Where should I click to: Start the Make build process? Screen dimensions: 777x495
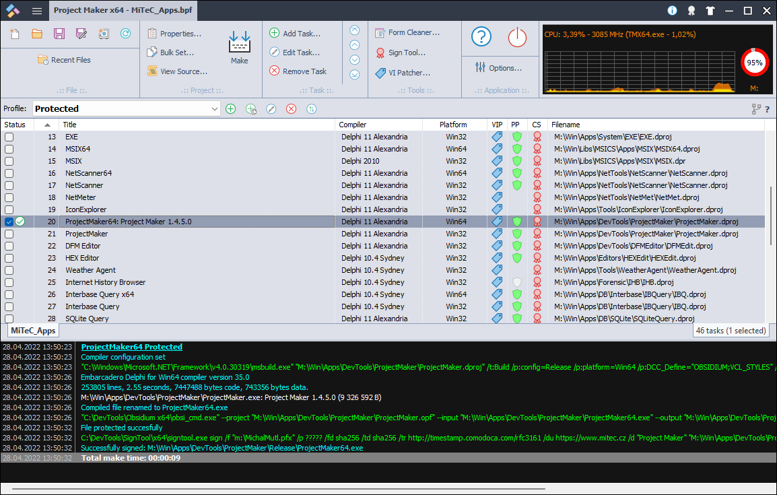(239, 48)
